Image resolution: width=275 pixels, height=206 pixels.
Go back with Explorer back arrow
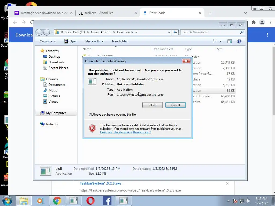click(39, 32)
